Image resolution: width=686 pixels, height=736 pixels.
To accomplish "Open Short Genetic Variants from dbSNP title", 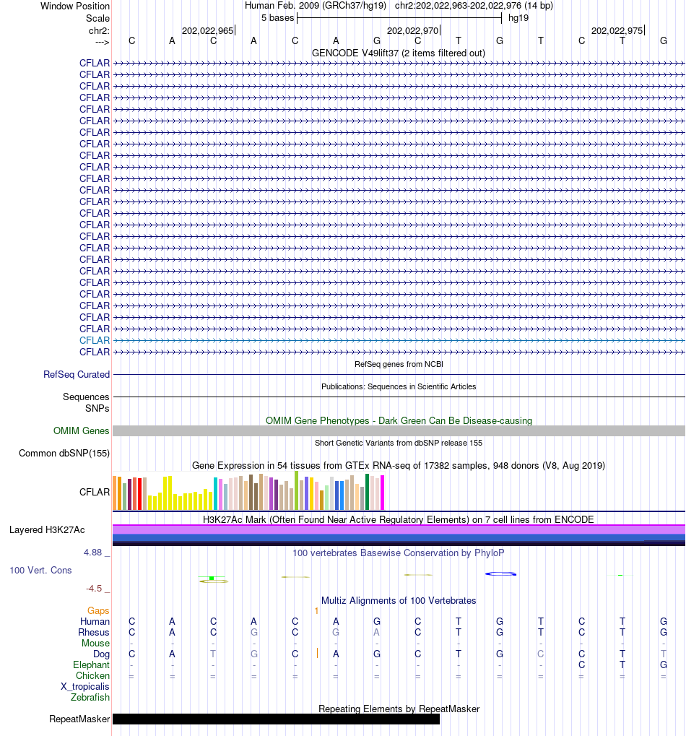I will tap(399, 443).
